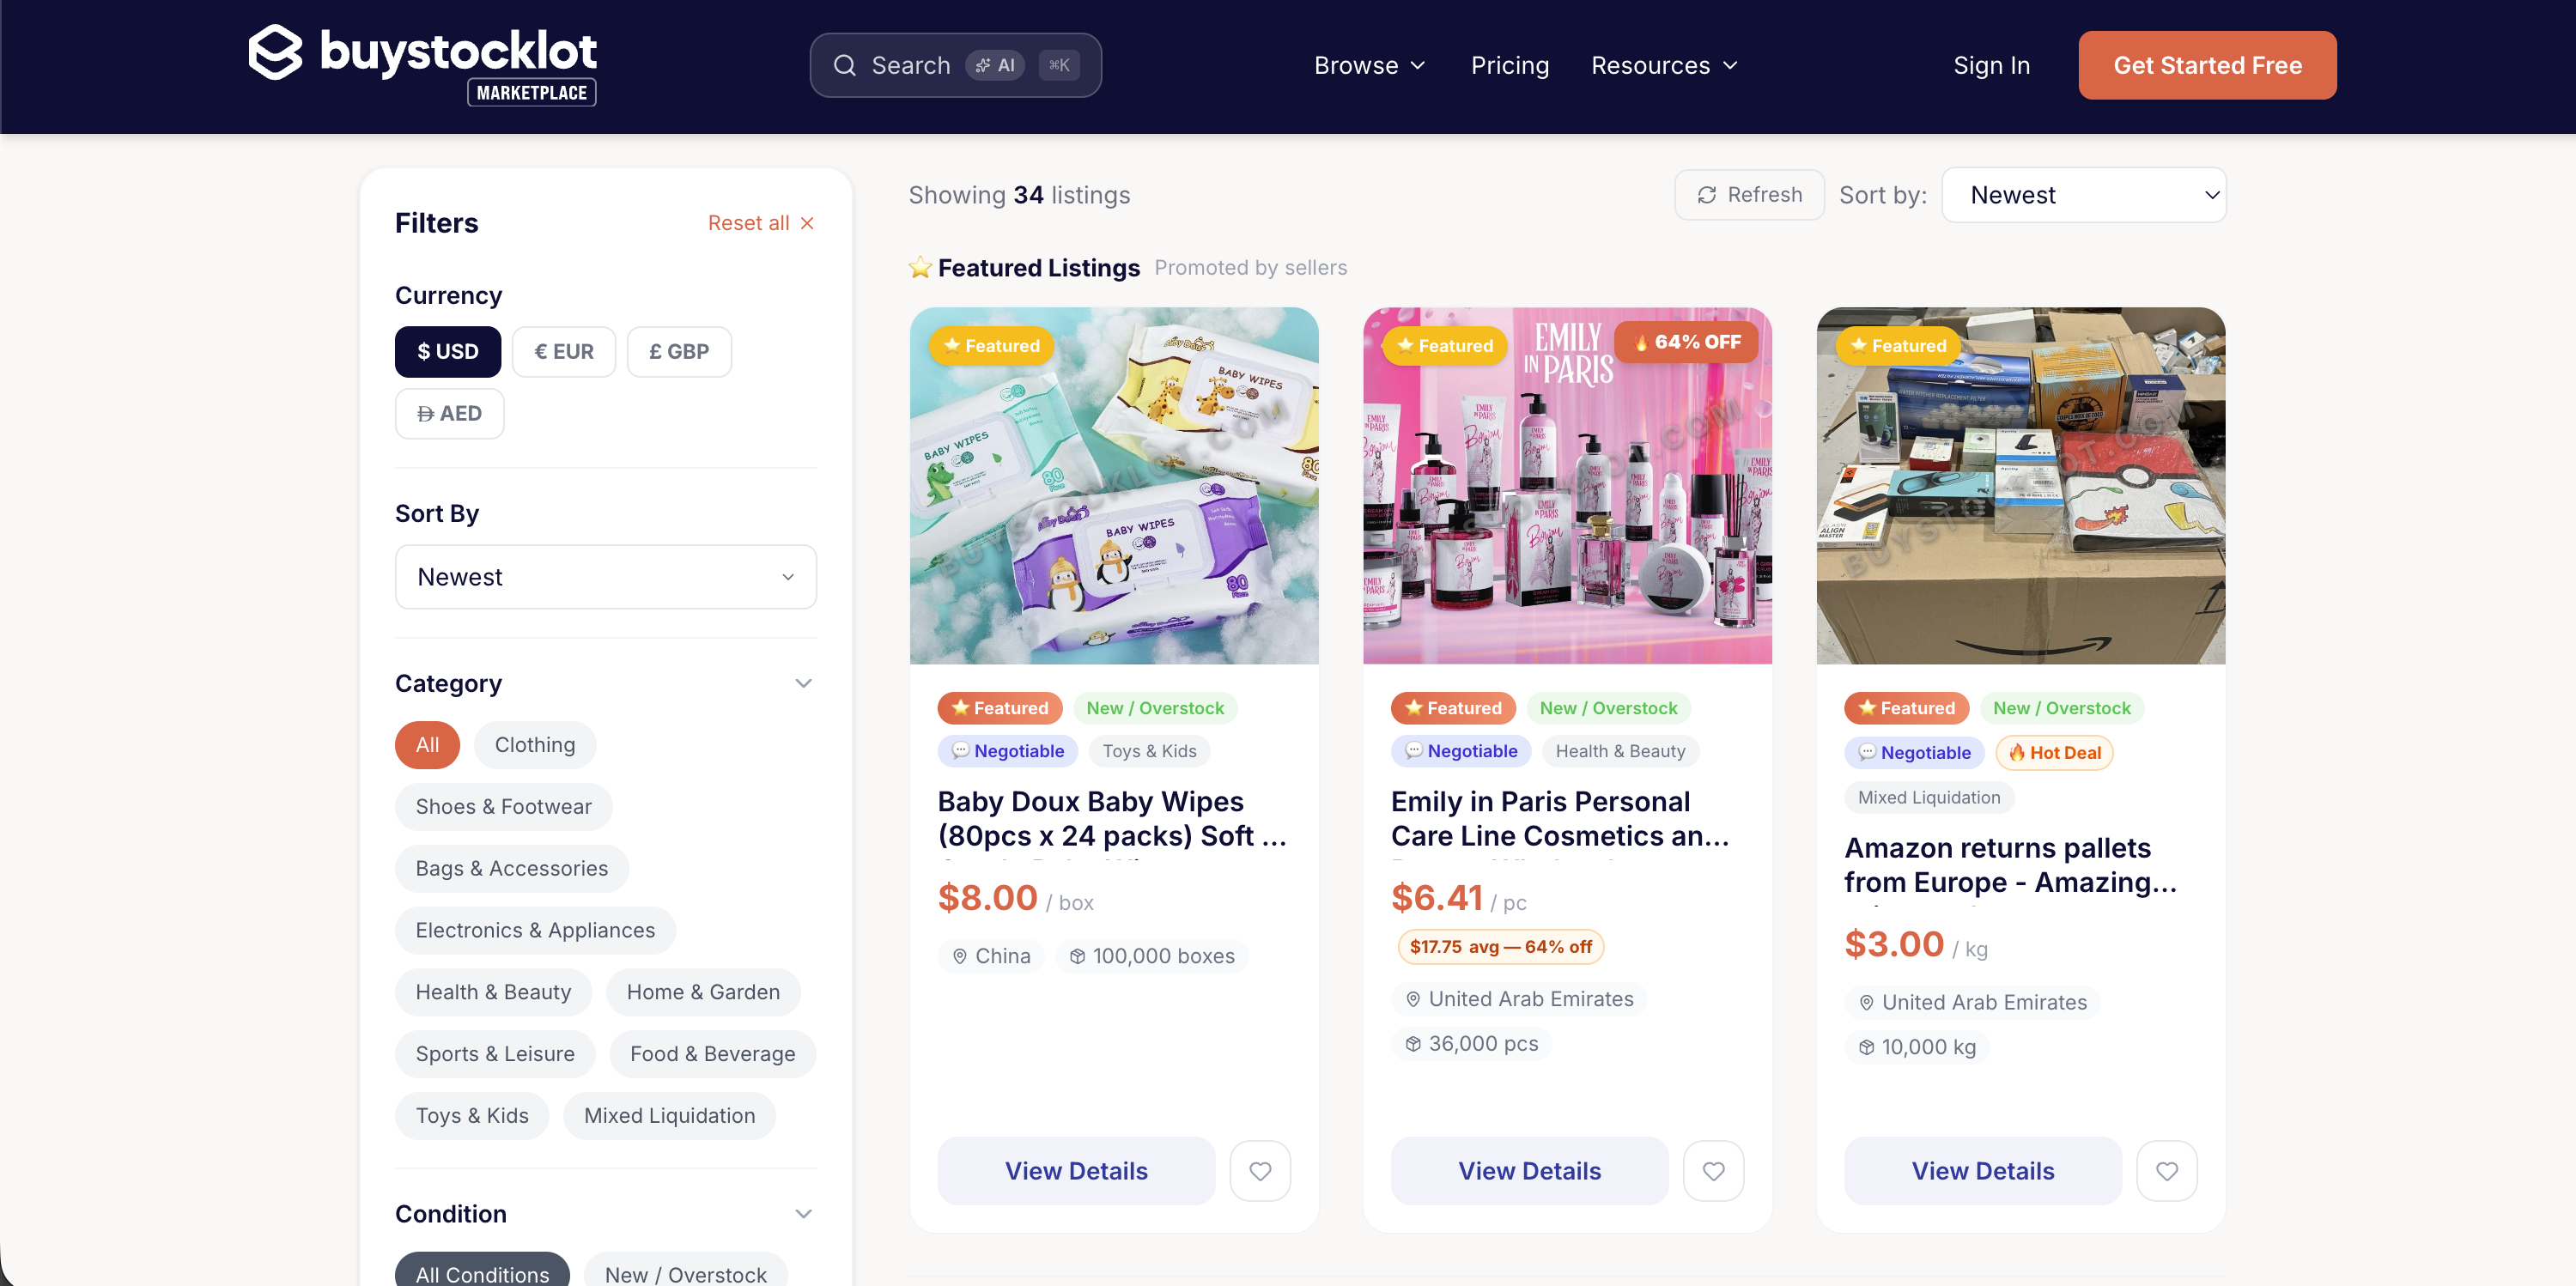Viewport: 2576px width, 1286px height.
Task: Favorite the Amazon returns pallets listing via heart icon
Action: point(2167,1171)
